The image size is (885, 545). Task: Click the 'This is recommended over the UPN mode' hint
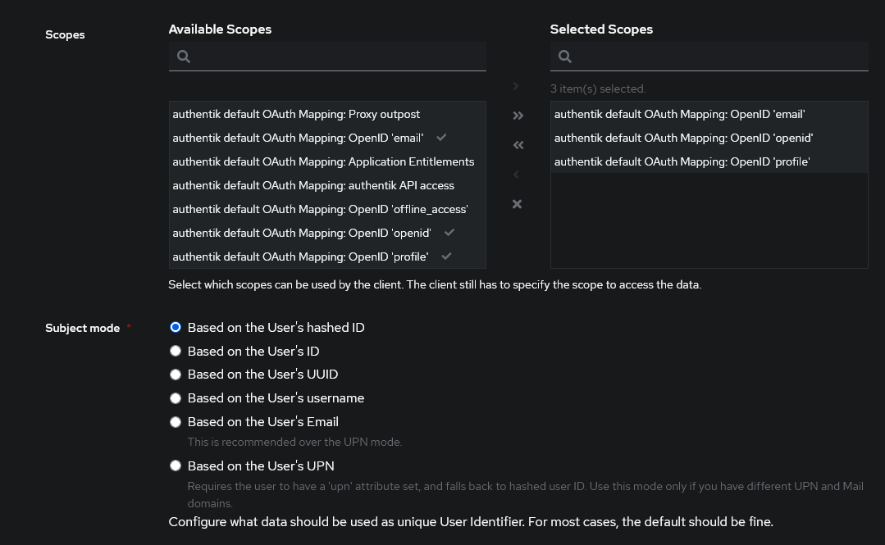(x=294, y=443)
